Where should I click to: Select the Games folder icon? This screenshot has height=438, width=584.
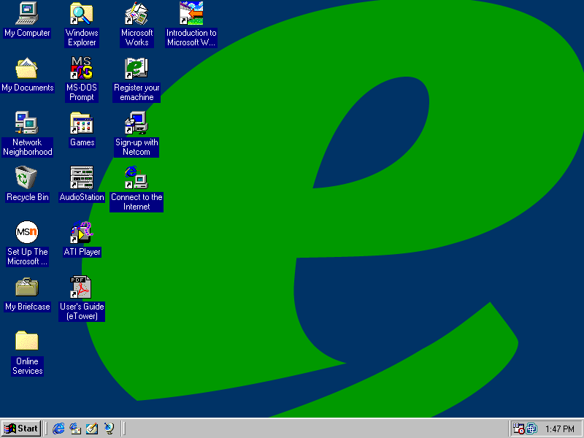tap(82, 123)
